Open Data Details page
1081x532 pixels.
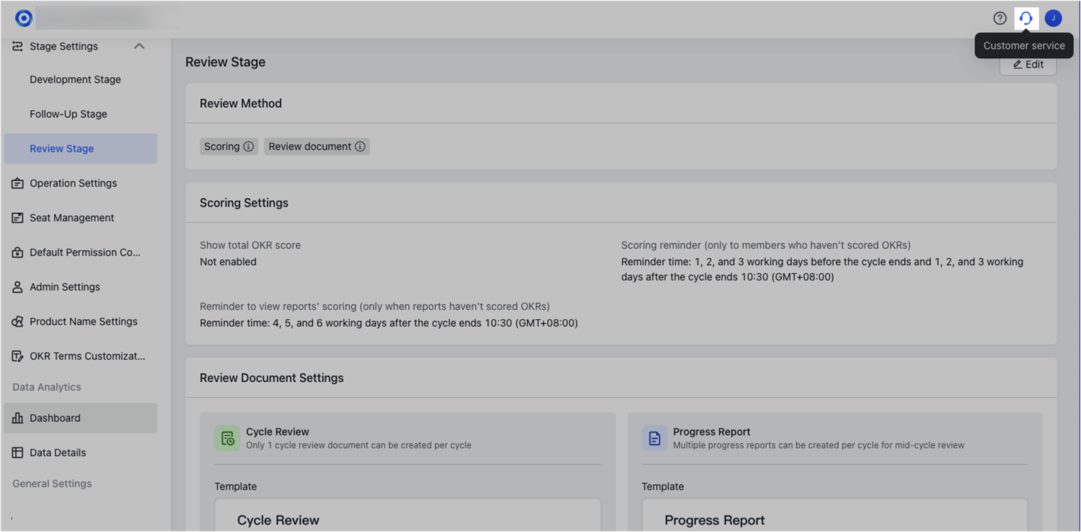[57, 453]
